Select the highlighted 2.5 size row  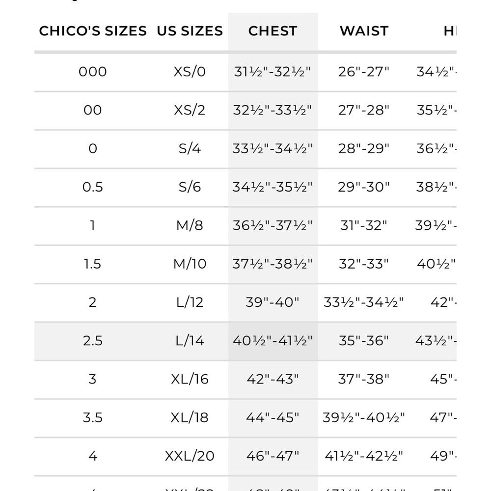click(245, 341)
